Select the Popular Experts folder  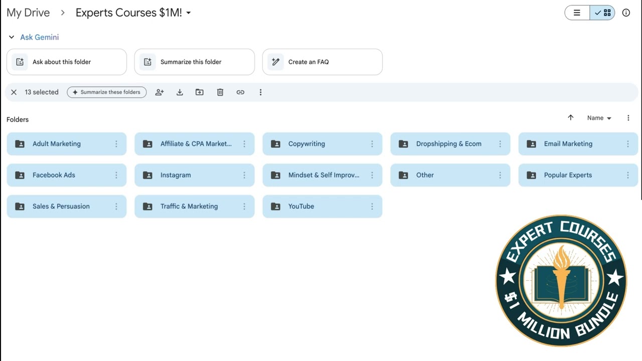pyautogui.click(x=578, y=175)
